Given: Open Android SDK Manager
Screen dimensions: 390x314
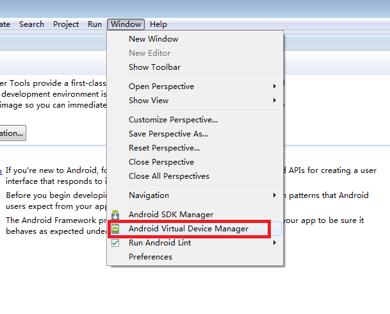Looking at the screenshot, I should (195, 215).
